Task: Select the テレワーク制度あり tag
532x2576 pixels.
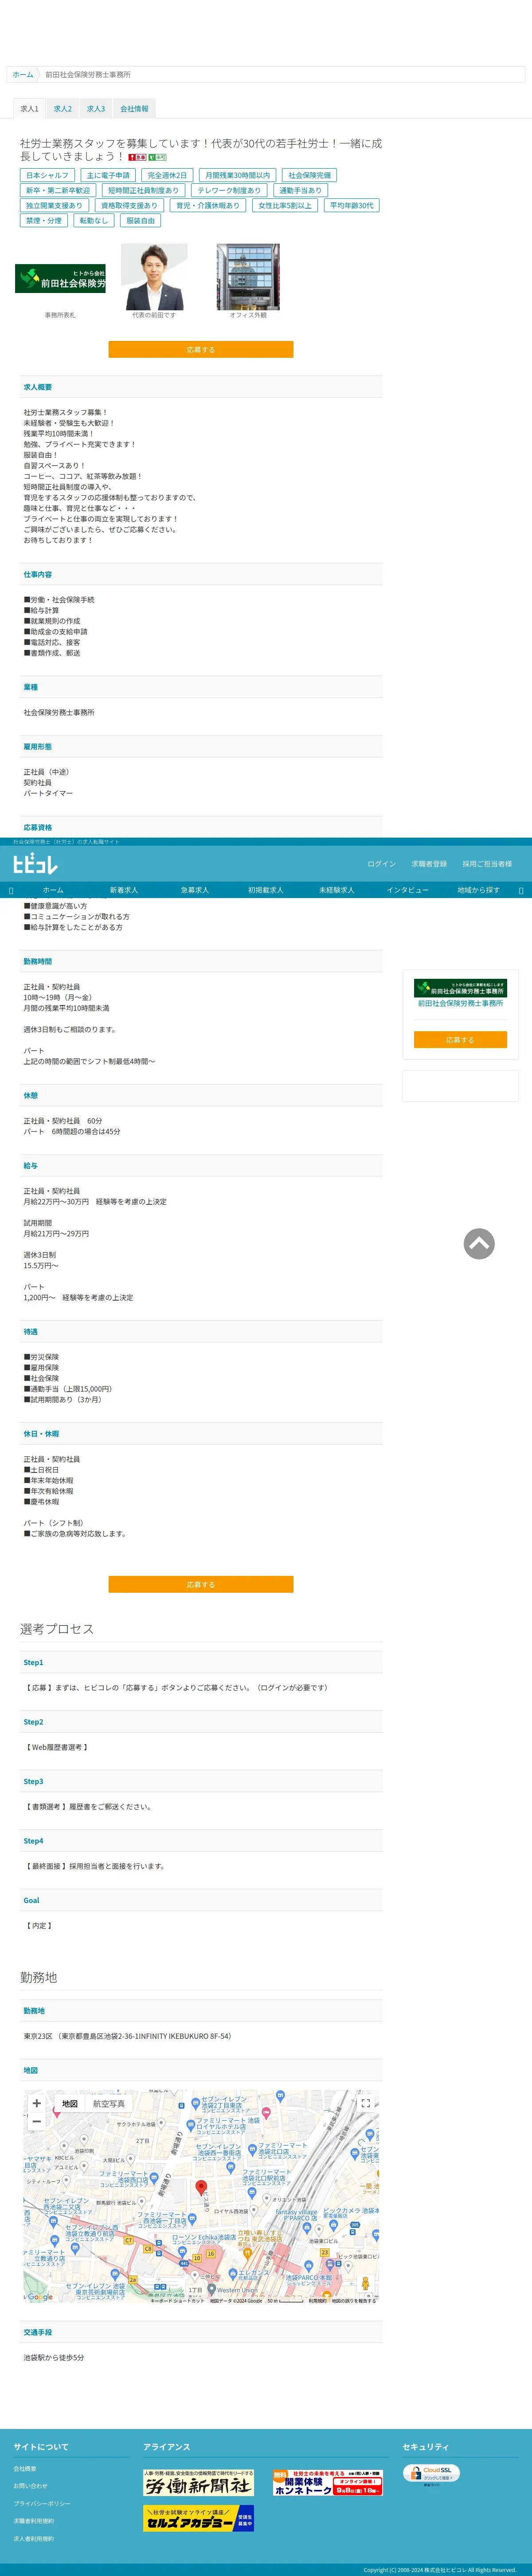Action: 229,190
